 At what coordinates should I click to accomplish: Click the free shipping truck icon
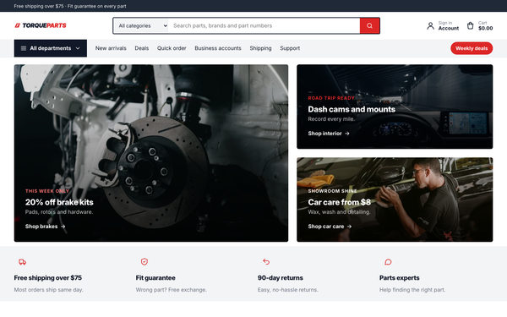click(22, 262)
